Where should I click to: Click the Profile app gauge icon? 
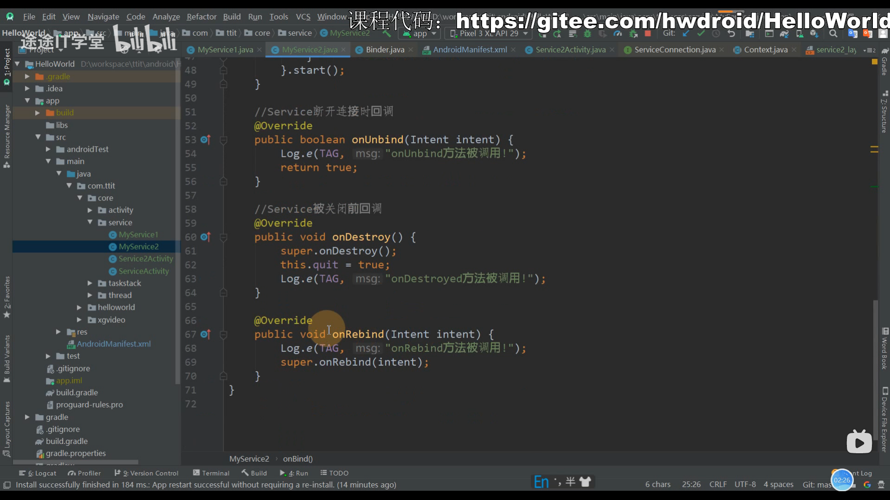coord(617,33)
